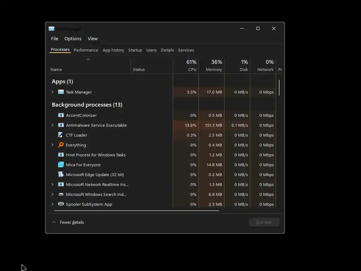
Task: Switch to the Services tab
Action: (186, 50)
